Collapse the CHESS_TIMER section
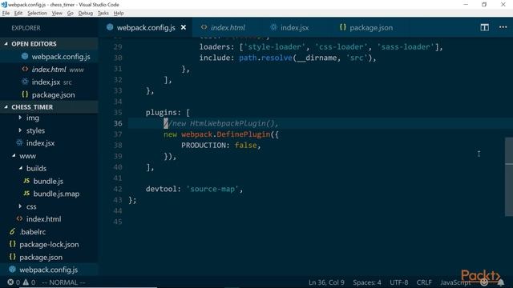 pos(49,107)
